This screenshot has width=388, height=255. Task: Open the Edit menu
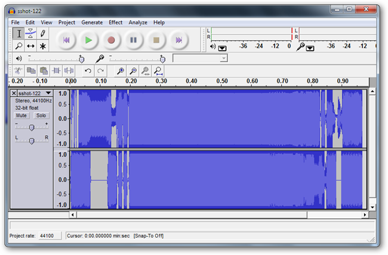[30, 23]
